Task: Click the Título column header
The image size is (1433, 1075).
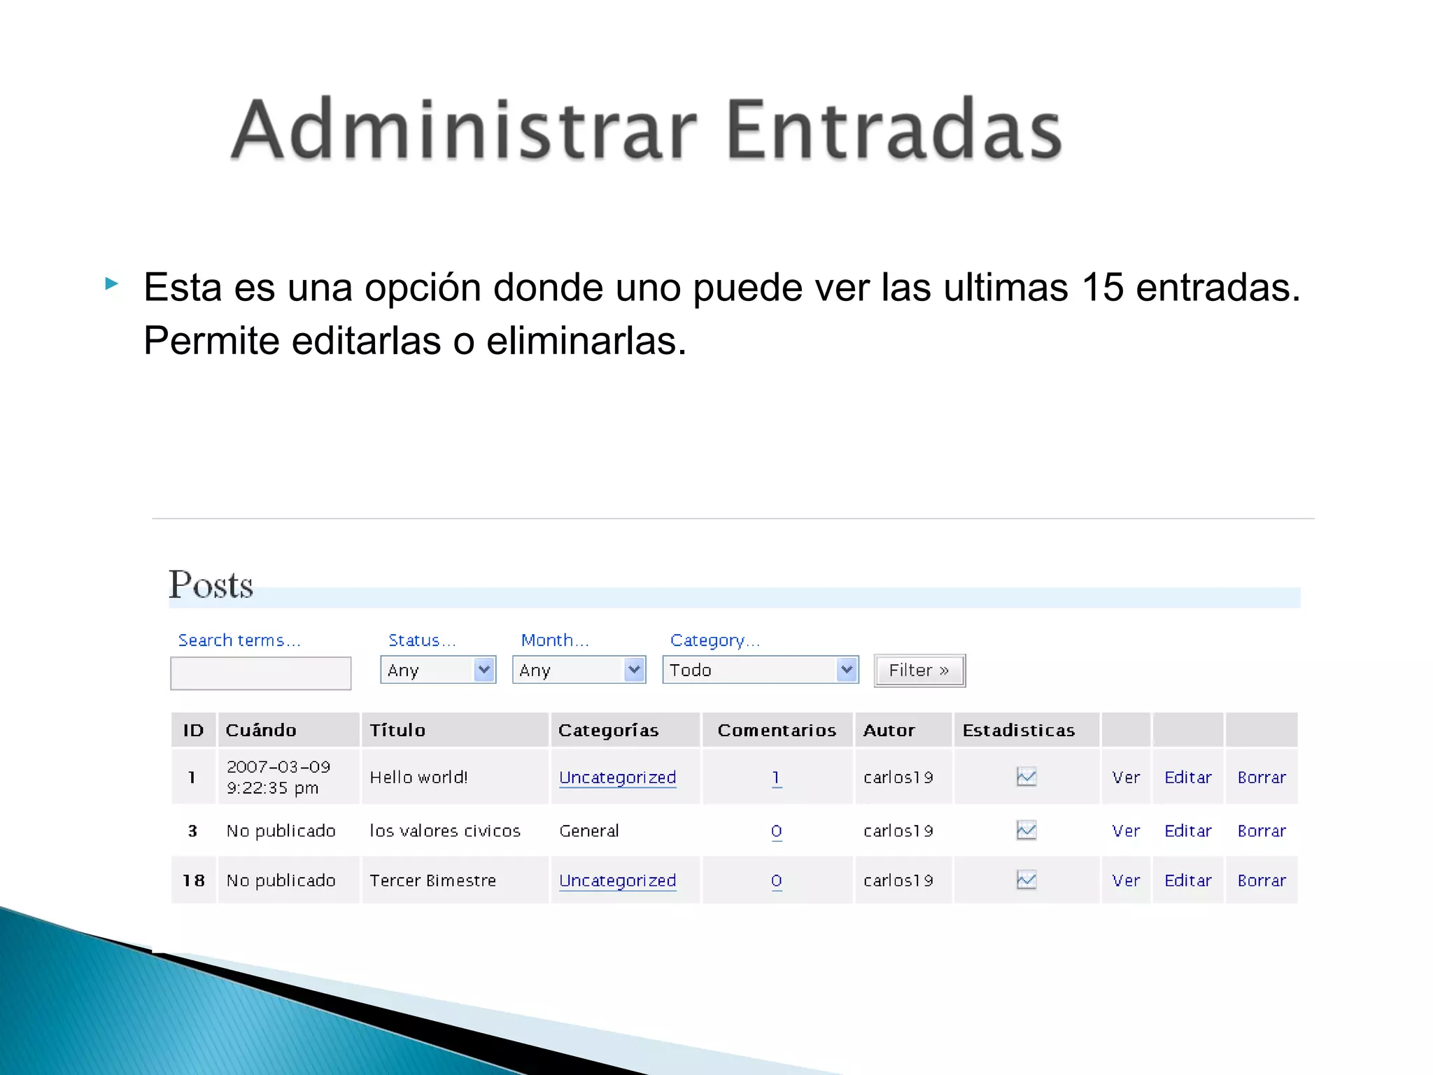Action: [x=455, y=730]
